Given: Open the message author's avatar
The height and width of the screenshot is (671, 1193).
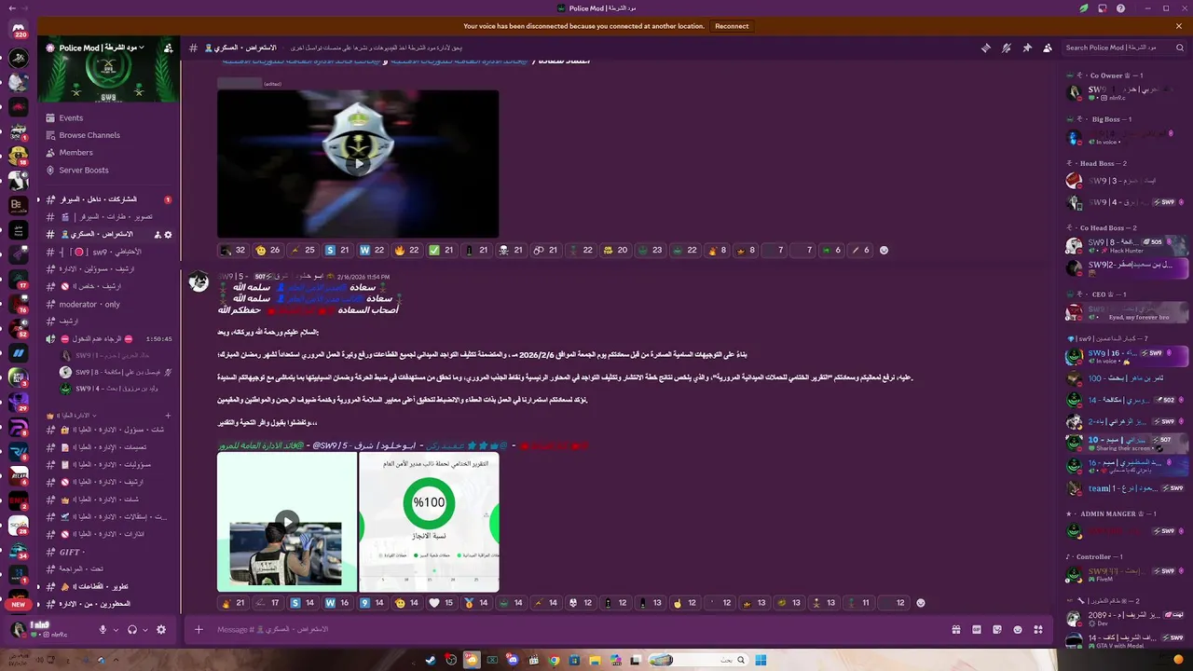Looking at the screenshot, I should pos(199,282).
